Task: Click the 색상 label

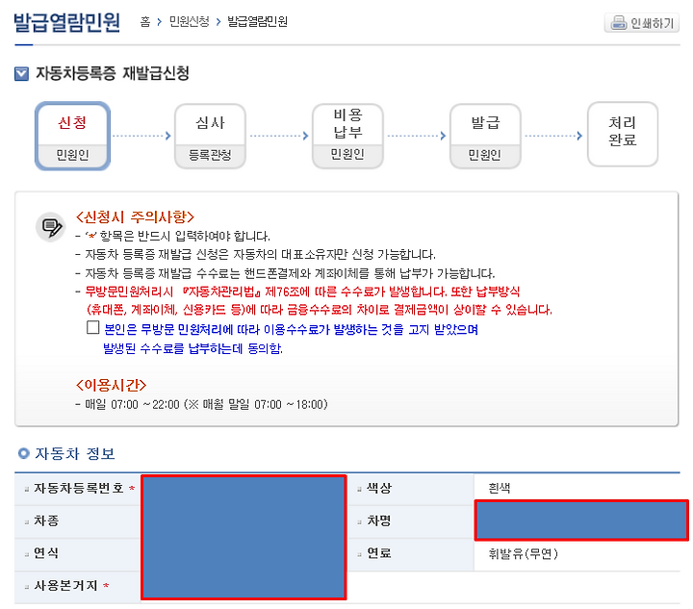Action: pyautogui.click(x=379, y=488)
